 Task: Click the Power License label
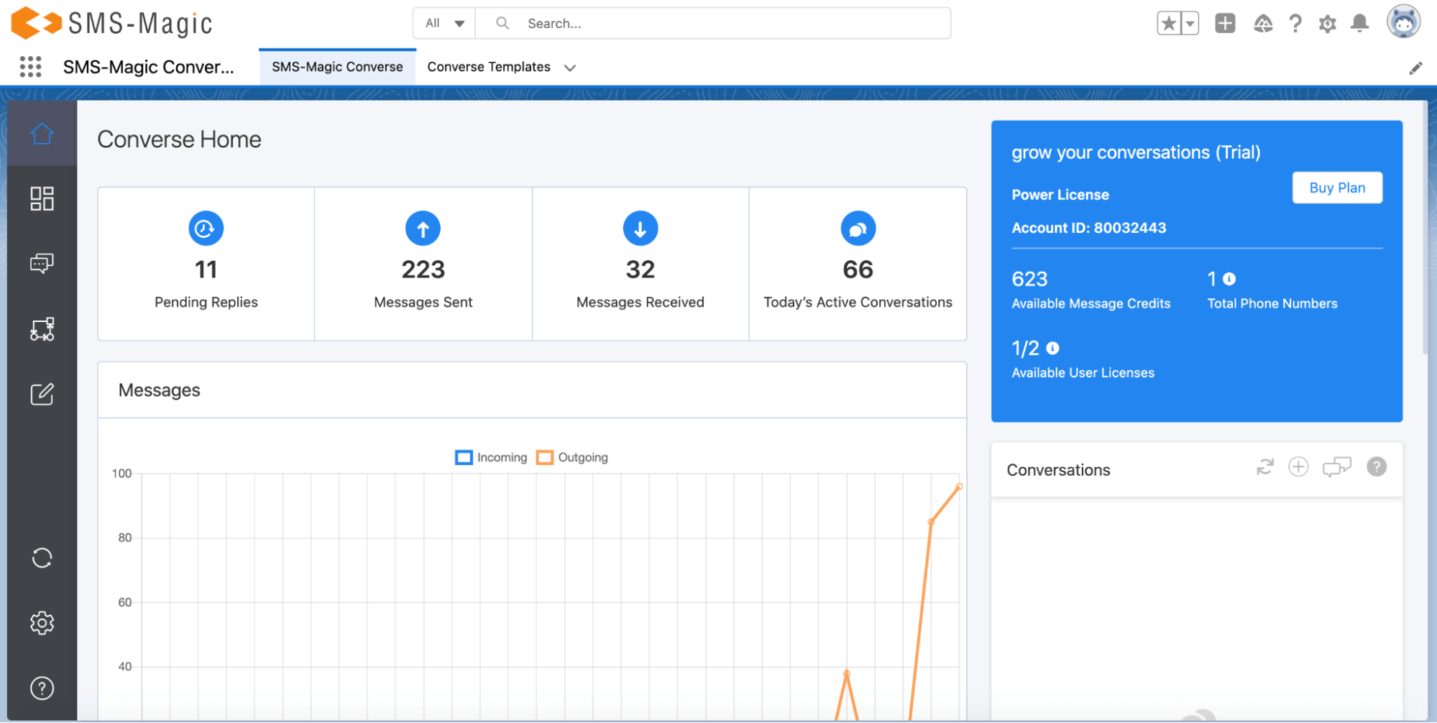(1060, 195)
